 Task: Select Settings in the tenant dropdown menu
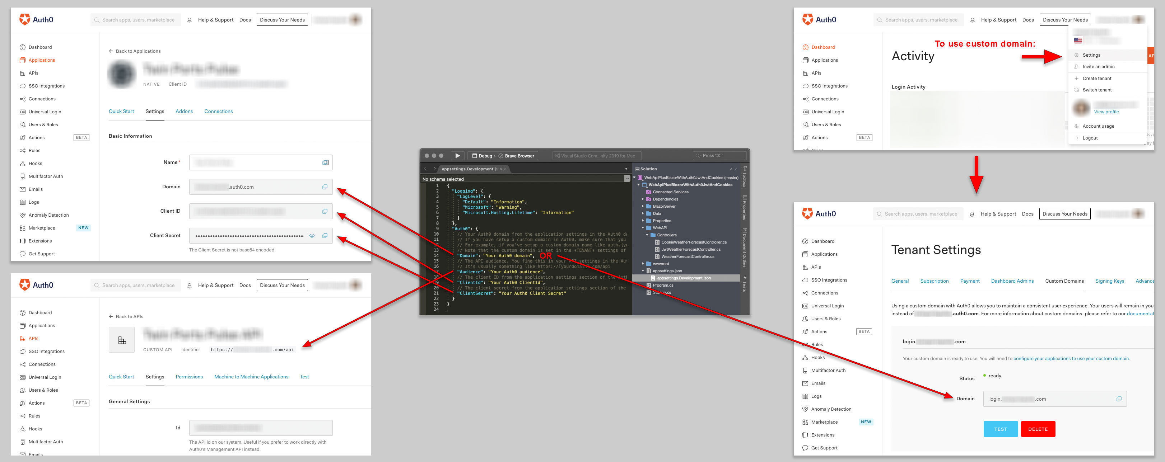pyautogui.click(x=1091, y=55)
